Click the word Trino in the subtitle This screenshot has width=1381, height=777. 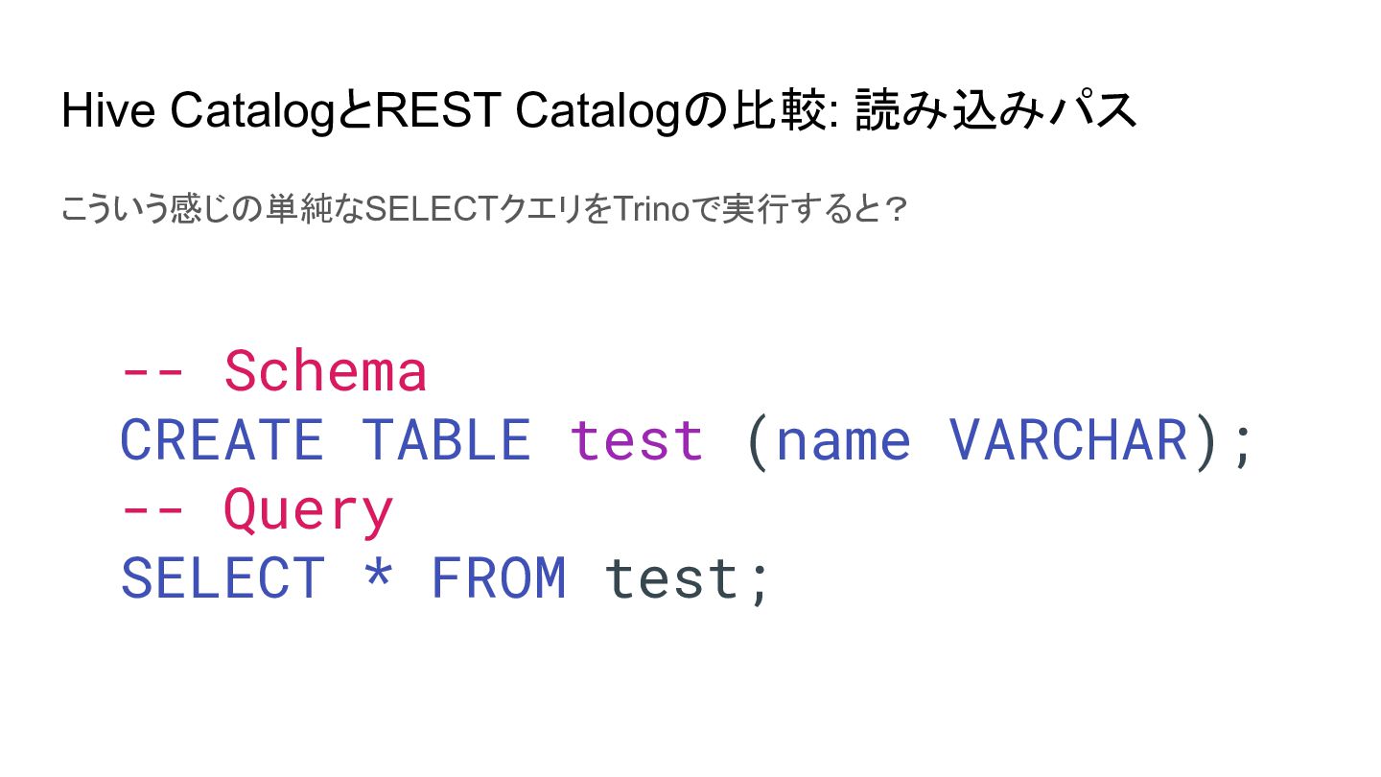(651, 208)
